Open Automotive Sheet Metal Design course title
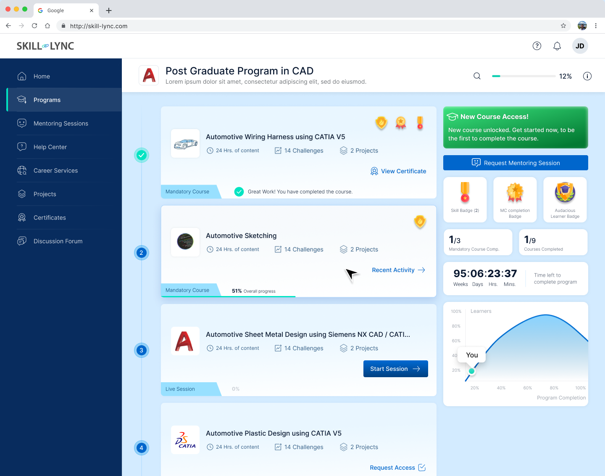This screenshot has width=605, height=476. click(x=308, y=334)
